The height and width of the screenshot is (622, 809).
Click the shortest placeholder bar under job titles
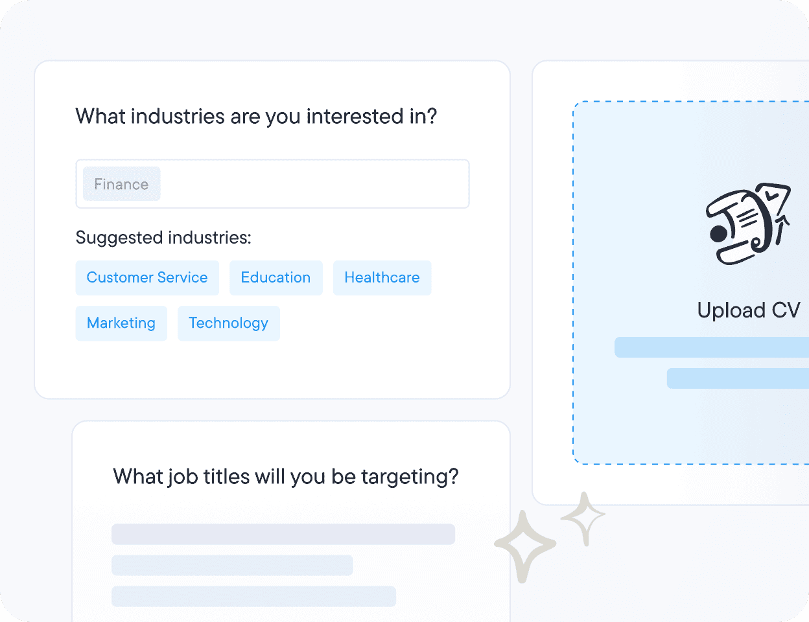coord(232,565)
